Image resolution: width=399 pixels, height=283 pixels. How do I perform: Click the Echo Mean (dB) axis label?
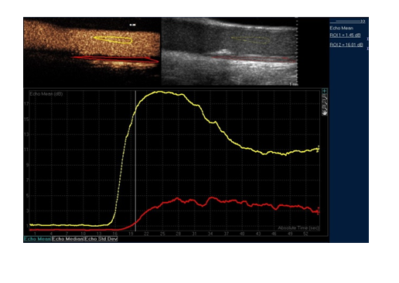point(46,94)
